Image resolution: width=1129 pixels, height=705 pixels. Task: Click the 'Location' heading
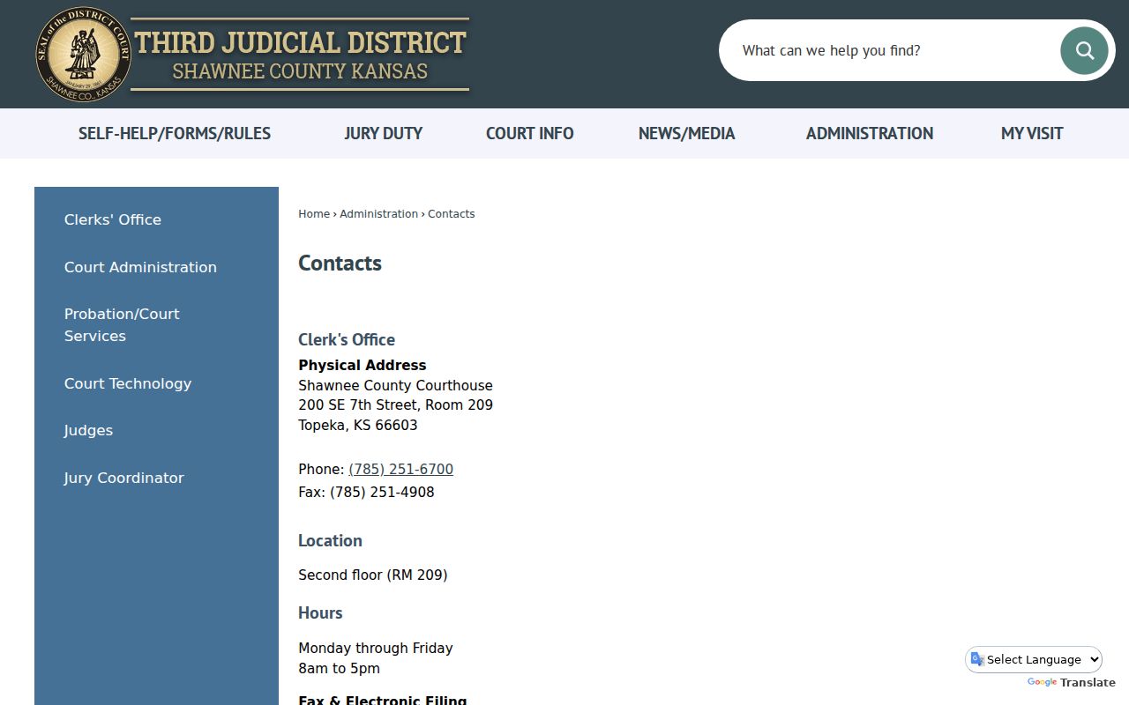pyautogui.click(x=330, y=540)
